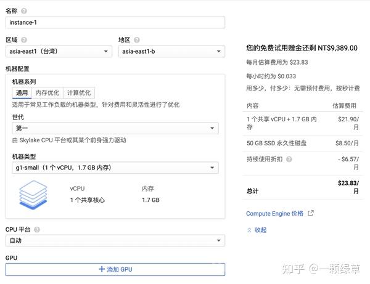Screen dimensions: 370x284
Task: Click help icon next to 地区 label
Action: click(x=137, y=40)
